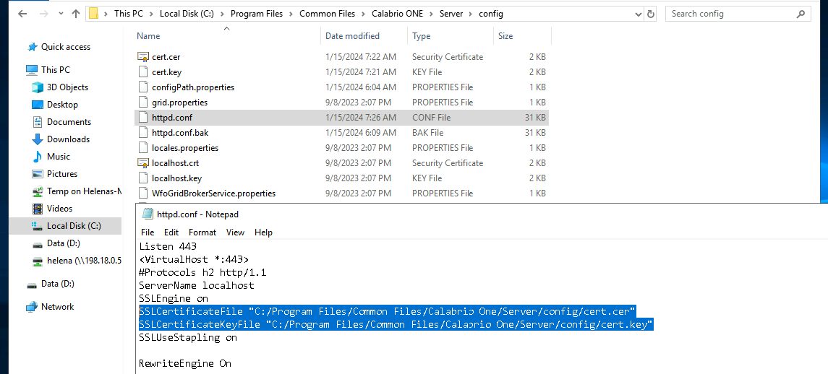This screenshot has height=374, width=828.
Task: Open Downloads from the navigation pane
Action: click(x=68, y=139)
